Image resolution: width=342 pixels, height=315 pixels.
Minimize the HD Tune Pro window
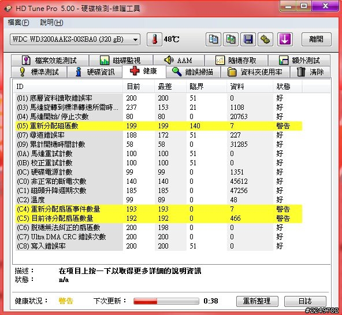tap(288, 6)
